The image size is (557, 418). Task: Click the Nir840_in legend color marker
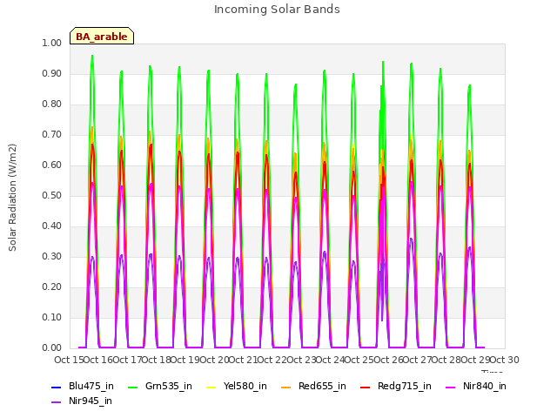pyautogui.click(x=451, y=387)
